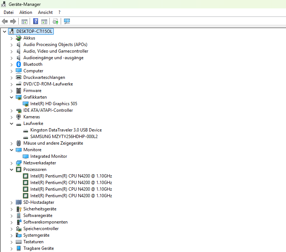Image resolution: width=286 pixels, height=252 pixels.
Task: Collapse the Grafikkarten category
Action: 11,97
